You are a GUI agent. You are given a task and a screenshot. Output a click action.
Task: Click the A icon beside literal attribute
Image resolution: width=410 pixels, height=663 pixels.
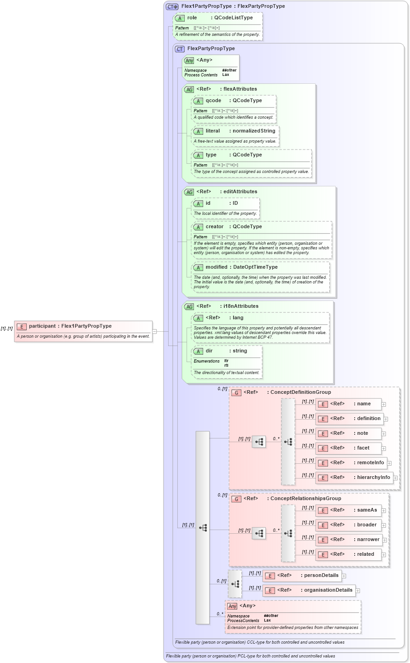tap(199, 132)
